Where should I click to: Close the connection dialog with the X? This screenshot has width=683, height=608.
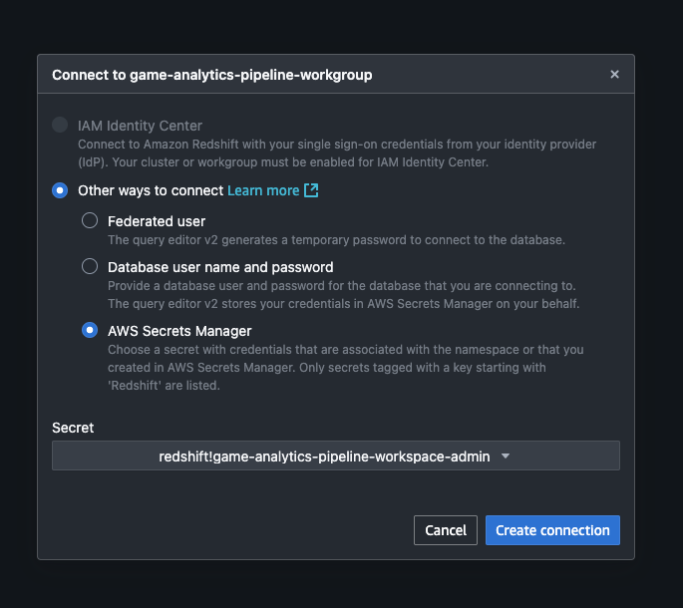tap(614, 75)
